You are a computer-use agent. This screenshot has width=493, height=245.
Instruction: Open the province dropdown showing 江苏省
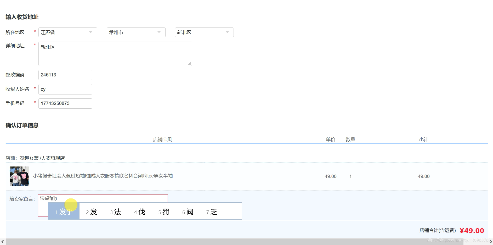68,32
